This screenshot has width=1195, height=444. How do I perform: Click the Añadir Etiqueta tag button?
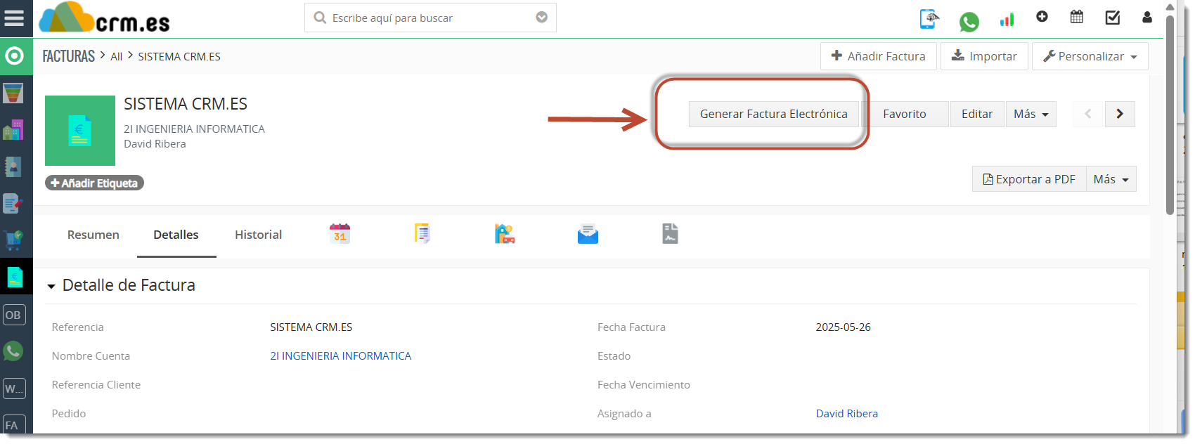tap(94, 183)
